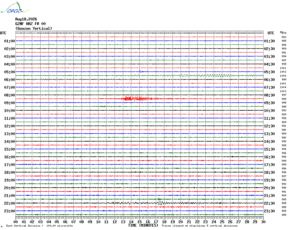Viewport: 288px width, 230px height.
Task: Click the 22:30 half-hour label
Action: click(269, 203)
